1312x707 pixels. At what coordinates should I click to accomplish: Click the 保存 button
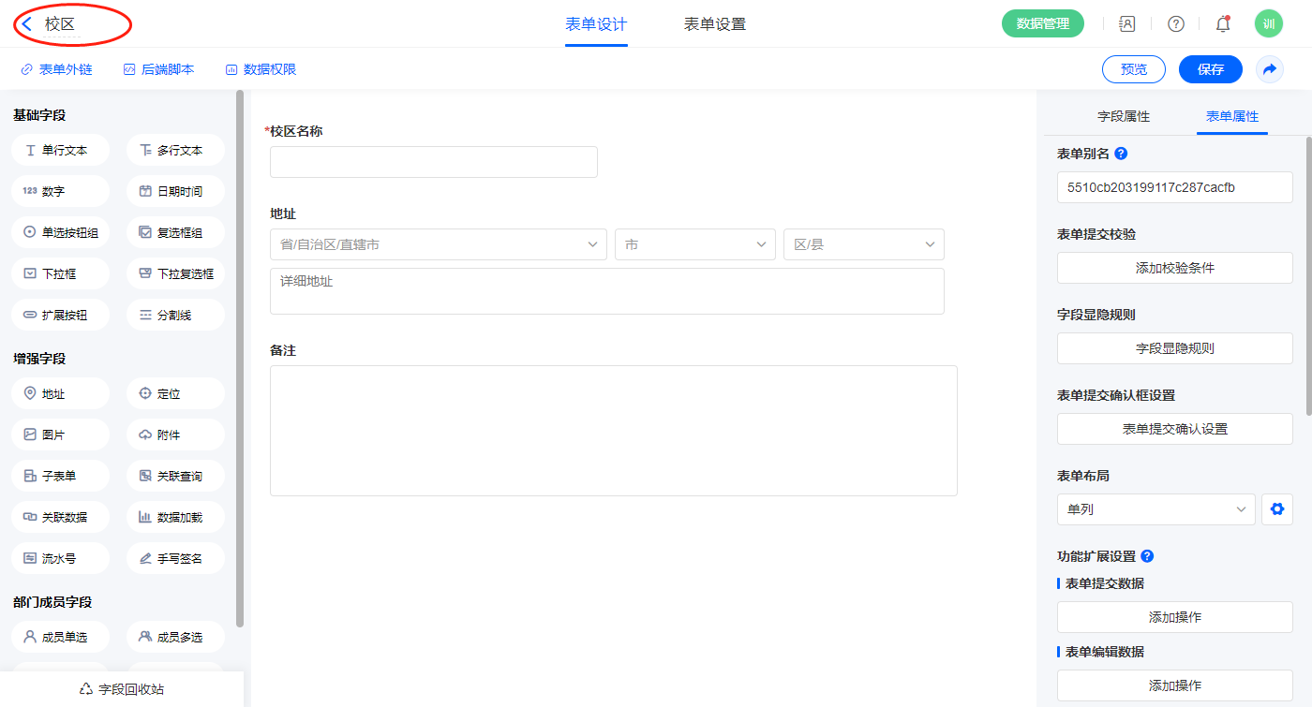click(x=1210, y=69)
